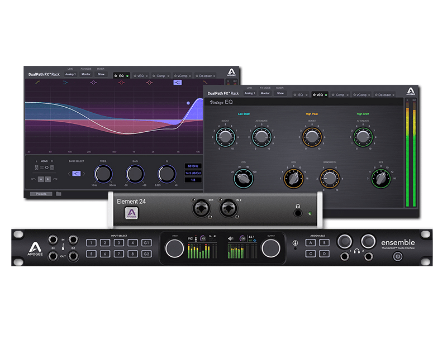Click the band icon in Band Select

[x=76, y=174]
